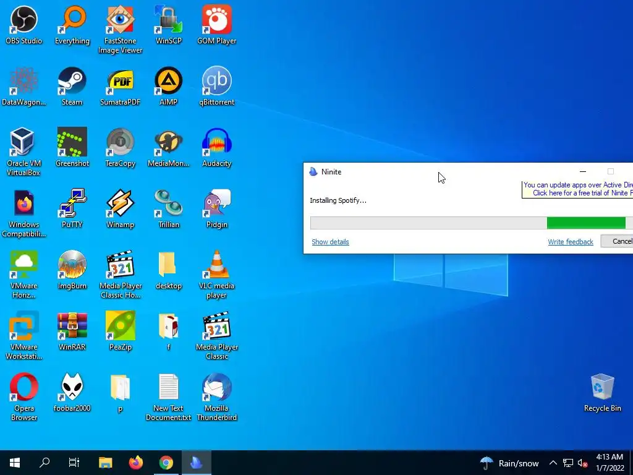Select the WinRAR desktop icon
This screenshot has height=475, width=633.
[x=72, y=332]
